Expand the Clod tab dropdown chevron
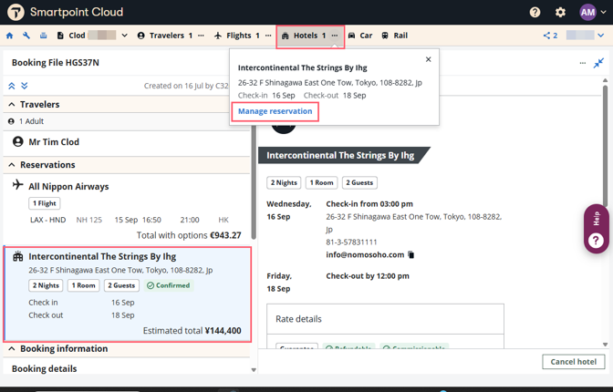This screenshot has width=613, height=392. click(124, 36)
